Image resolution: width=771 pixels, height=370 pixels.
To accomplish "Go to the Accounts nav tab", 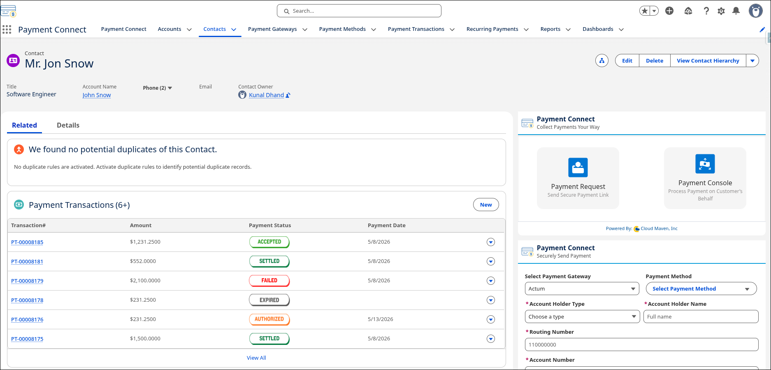I will pos(170,29).
